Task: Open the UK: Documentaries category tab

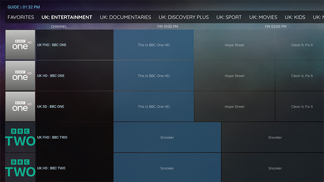Action: pos(124,17)
